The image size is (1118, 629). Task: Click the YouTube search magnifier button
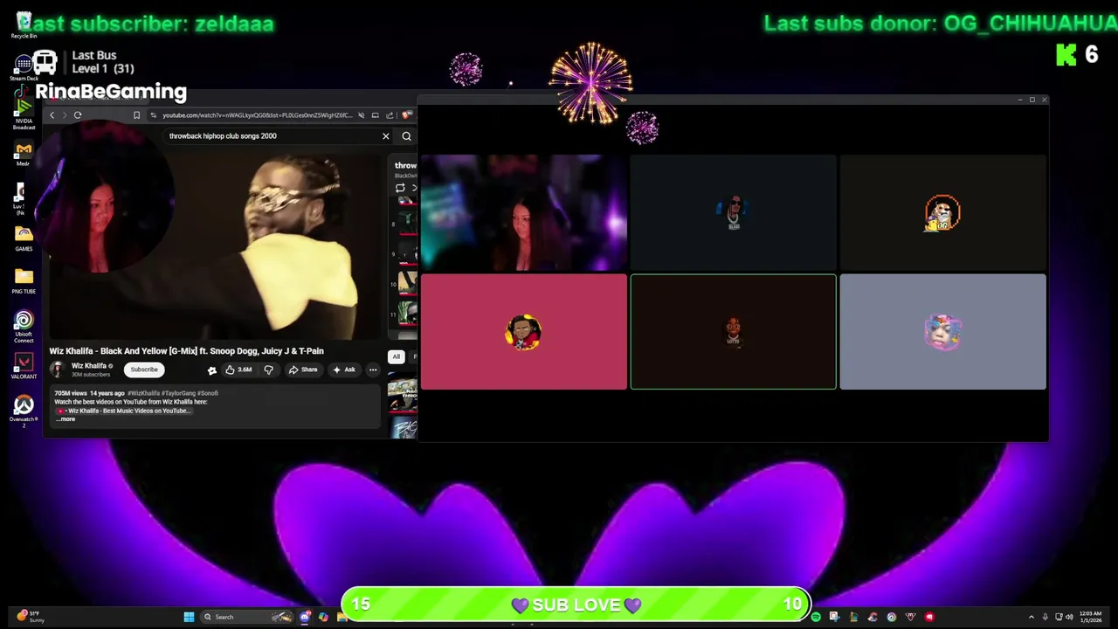coord(406,136)
